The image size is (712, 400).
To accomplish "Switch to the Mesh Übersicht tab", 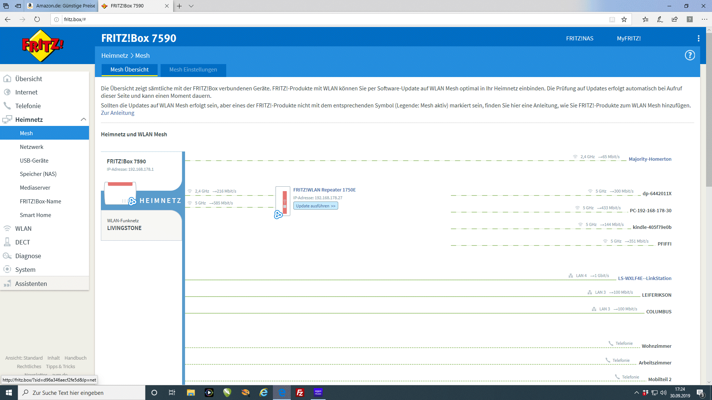I will click(129, 70).
